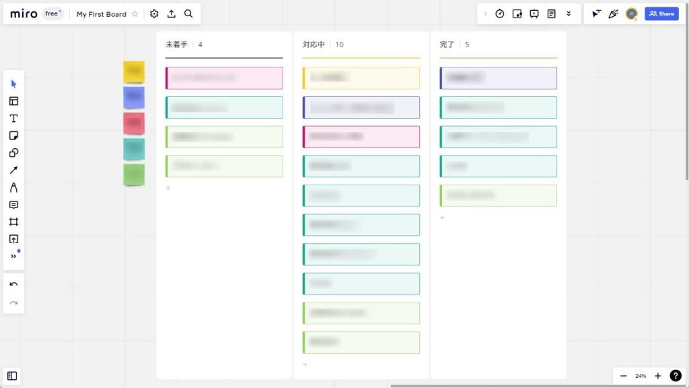The image size is (689, 388).
Task: Select the Sticky note tool
Action: click(13, 135)
